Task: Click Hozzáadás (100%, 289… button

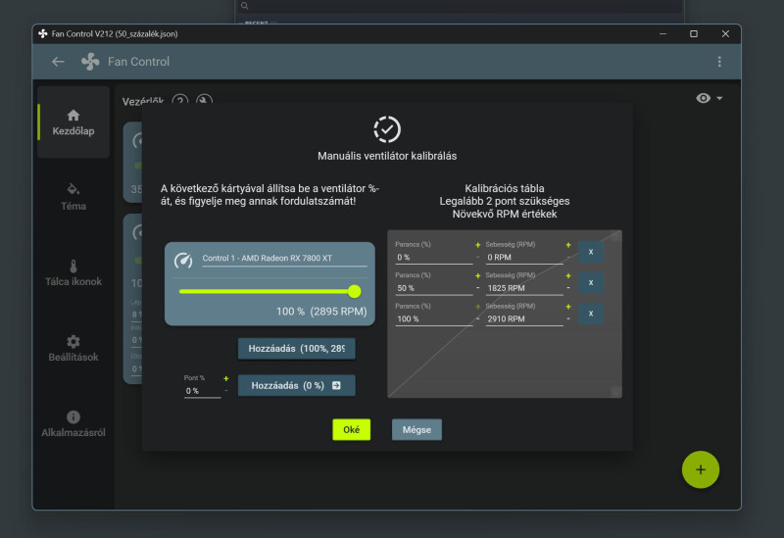Action: point(297,349)
